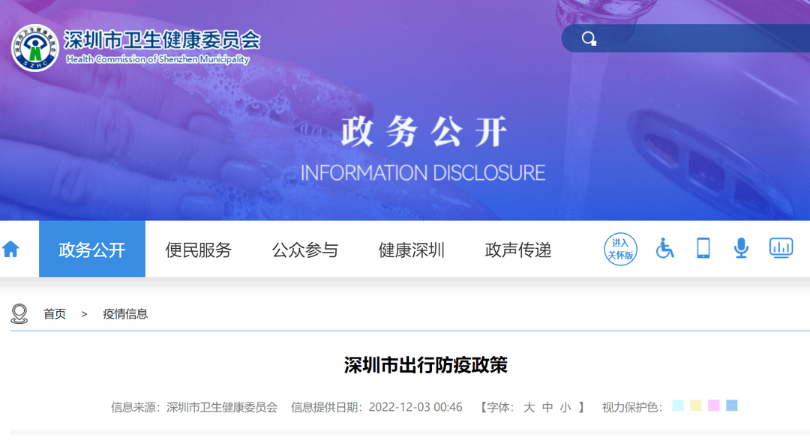
Task: Click the Shenzhen Health Commission logo
Action: click(x=34, y=48)
